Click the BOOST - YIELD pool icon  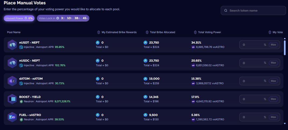pyautogui.click(x=12, y=99)
